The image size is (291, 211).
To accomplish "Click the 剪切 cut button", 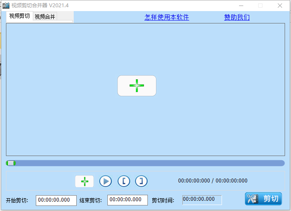I will point(263,199).
